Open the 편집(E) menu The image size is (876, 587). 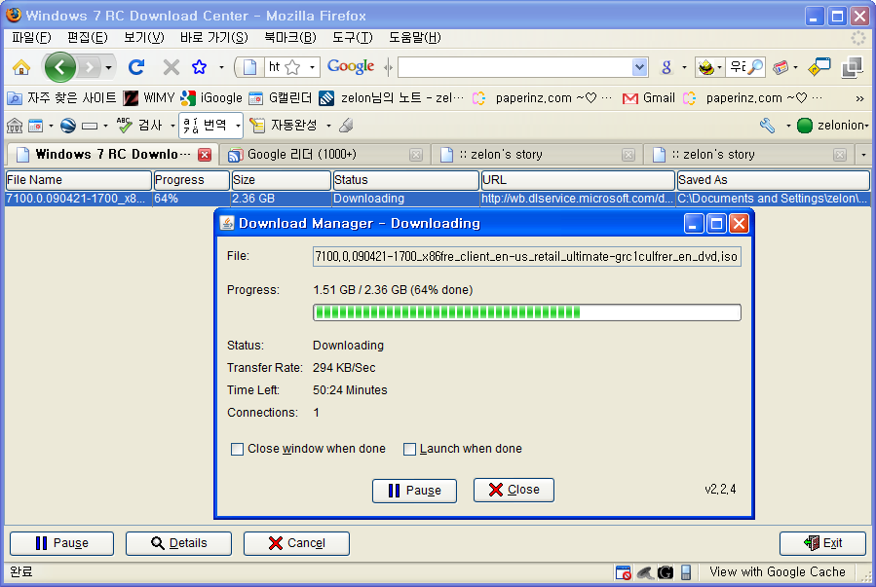coord(87,37)
